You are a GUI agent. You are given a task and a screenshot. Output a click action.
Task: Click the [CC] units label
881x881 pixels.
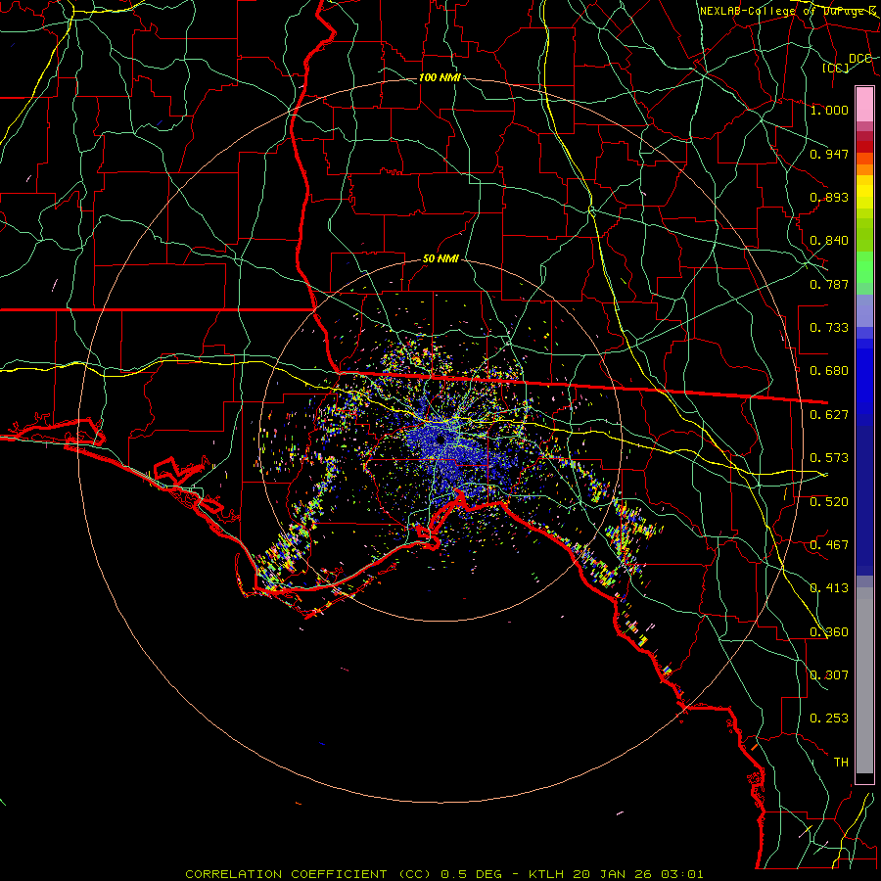point(836,68)
